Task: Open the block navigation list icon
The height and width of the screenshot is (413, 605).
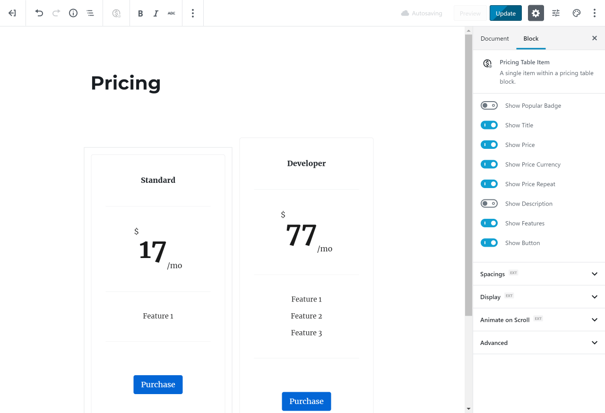Action: click(x=90, y=13)
